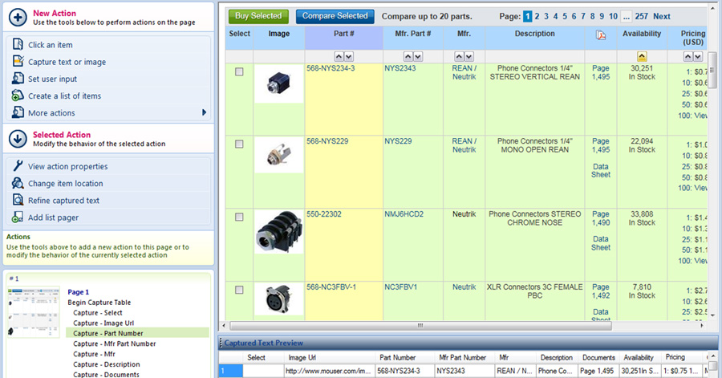This screenshot has height=378, width=722.
Task: Select the 'Capture text or image' icon
Action: point(18,62)
